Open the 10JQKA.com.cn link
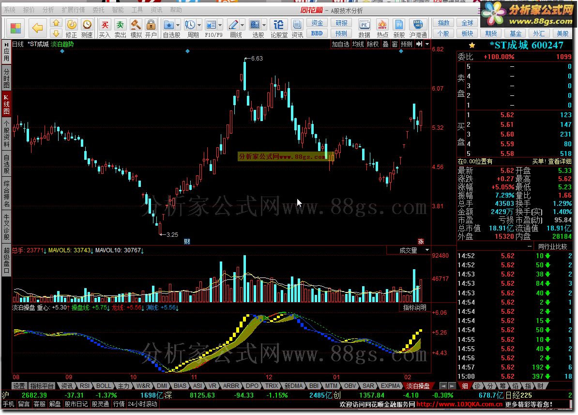This screenshot has height=415, width=578. pyautogui.click(x=459, y=404)
